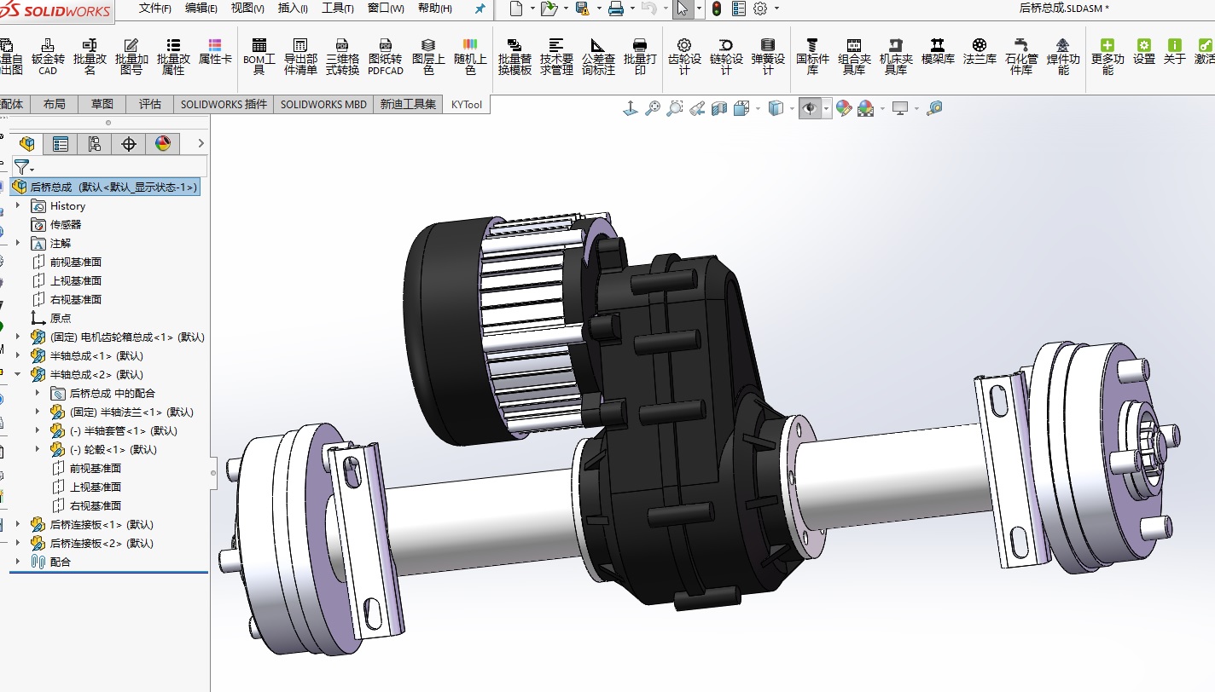Open the DisplayManager color sphere tab
Viewport: 1215px width, 692px height.
click(163, 144)
